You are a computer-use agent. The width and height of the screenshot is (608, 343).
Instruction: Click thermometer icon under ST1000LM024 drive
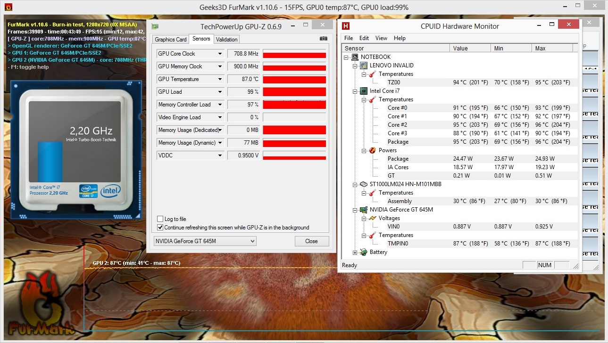tap(372, 193)
